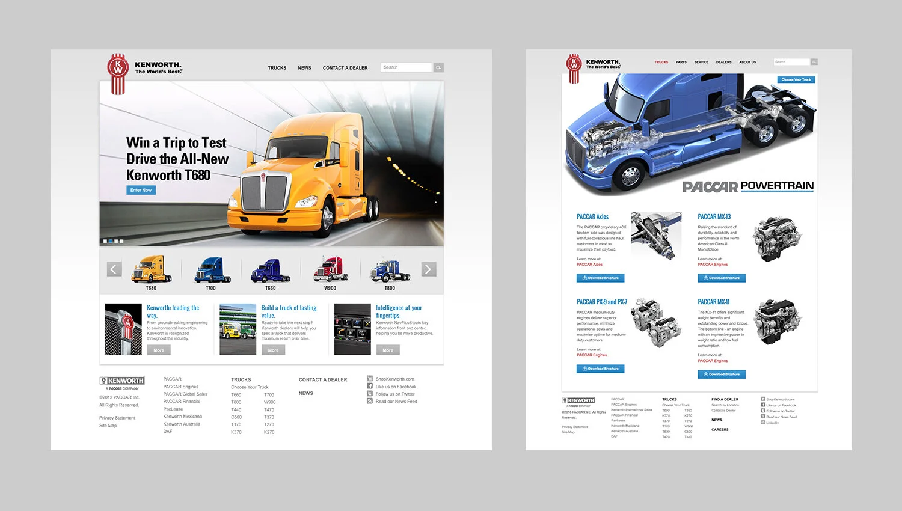Open TRUCKS menu on the left page
902x511 pixels.
coord(277,68)
